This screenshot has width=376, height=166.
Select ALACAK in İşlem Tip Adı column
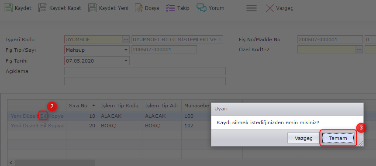coord(162,116)
